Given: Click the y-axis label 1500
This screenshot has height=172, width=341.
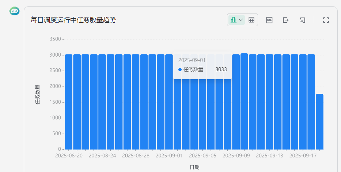Looking at the screenshot, I should tap(55, 102).
